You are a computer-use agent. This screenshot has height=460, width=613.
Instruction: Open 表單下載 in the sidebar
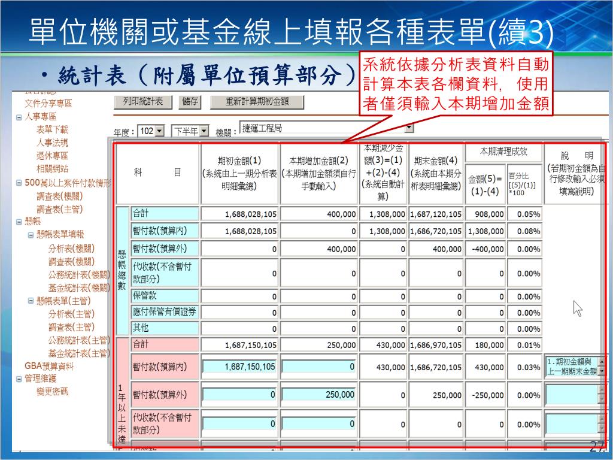coord(52,129)
